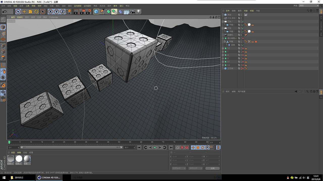Viewport: 323px width, 181px height.
Task: Click the 应用 apply button
Action: tap(212, 168)
